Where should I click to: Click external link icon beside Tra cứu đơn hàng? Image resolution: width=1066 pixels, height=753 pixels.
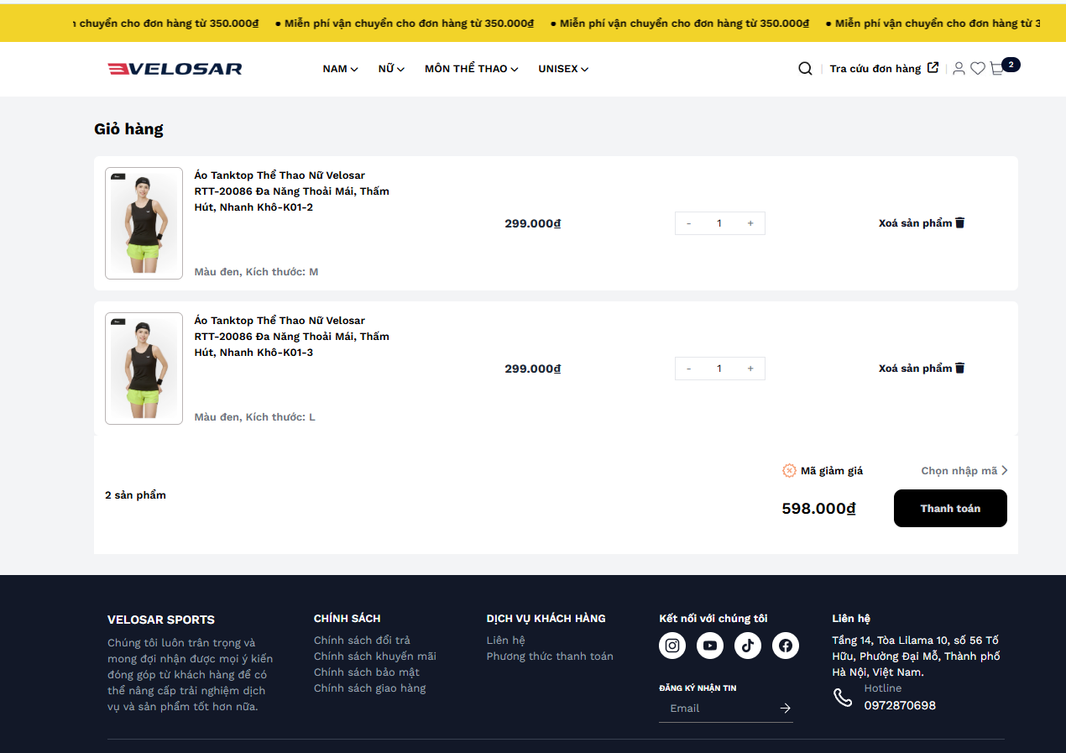pos(933,68)
